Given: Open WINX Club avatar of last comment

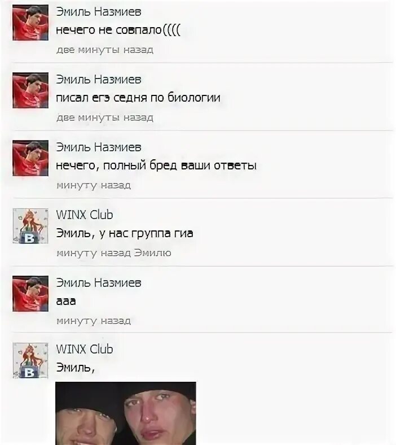Looking at the screenshot, I should pyautogui.click(x=30, y=360).
